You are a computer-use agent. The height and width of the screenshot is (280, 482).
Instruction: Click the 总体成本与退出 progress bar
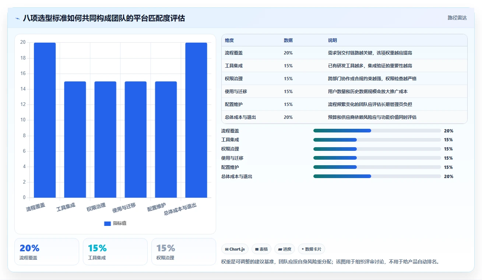[x=377, y=176]
